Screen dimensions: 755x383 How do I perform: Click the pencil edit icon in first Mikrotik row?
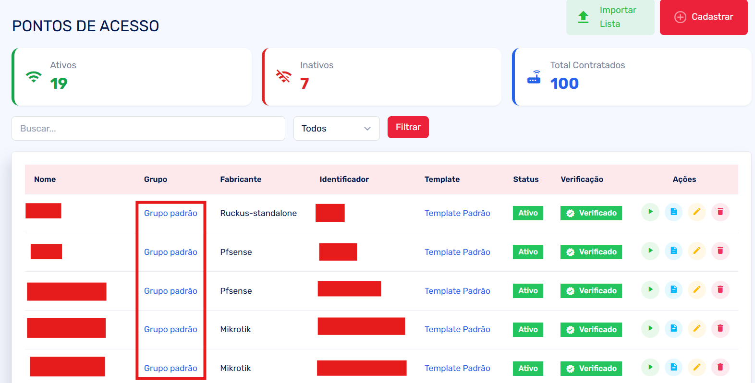click(696, 328)
